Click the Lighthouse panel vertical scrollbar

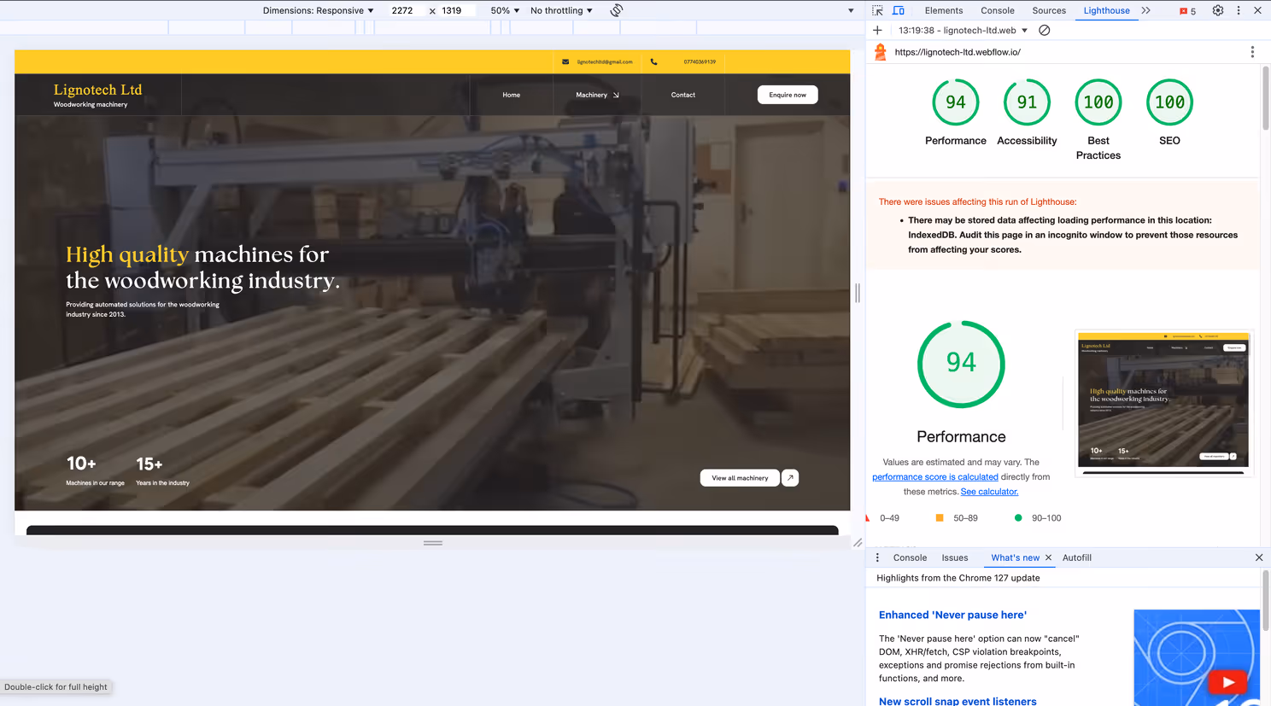tap(1265, 98)
